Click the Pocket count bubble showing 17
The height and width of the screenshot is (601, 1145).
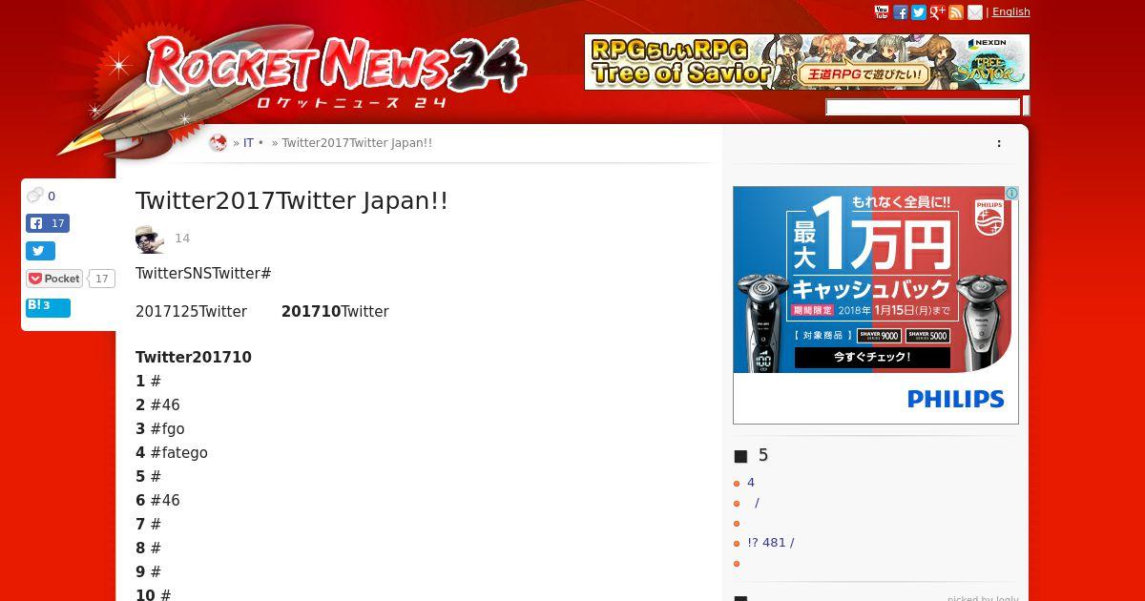coord(102,279)
